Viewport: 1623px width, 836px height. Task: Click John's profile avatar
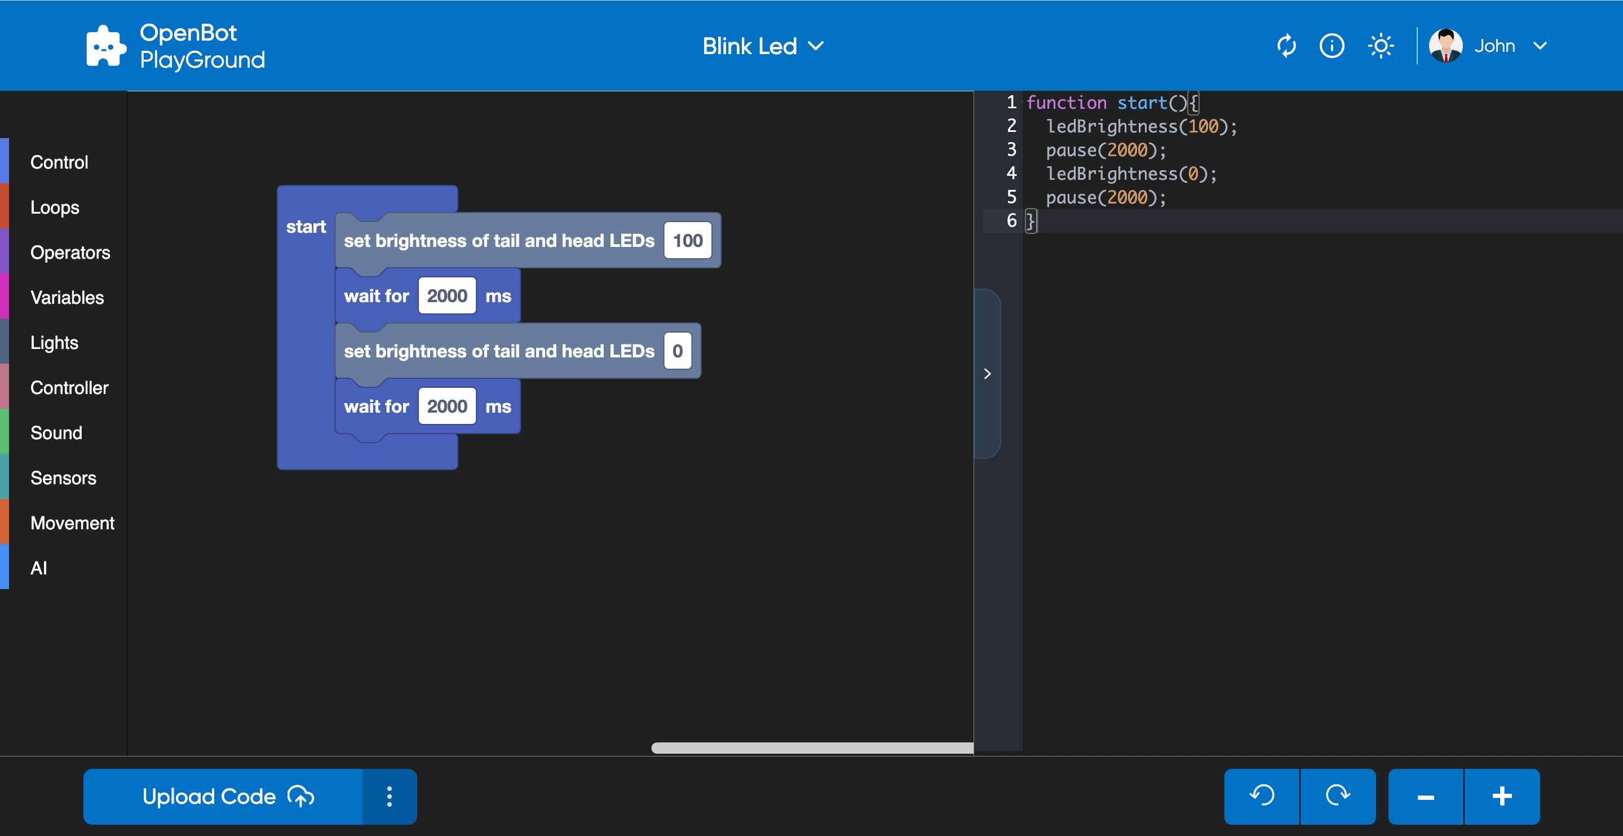coord(1445,46)
